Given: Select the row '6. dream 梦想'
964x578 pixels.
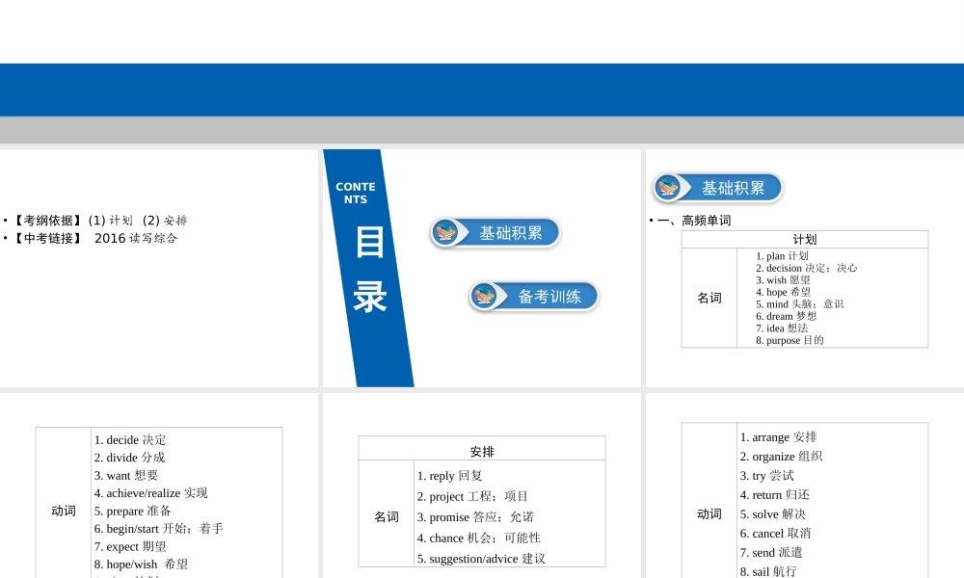Looking at the screenshot, I should point(787,316).
